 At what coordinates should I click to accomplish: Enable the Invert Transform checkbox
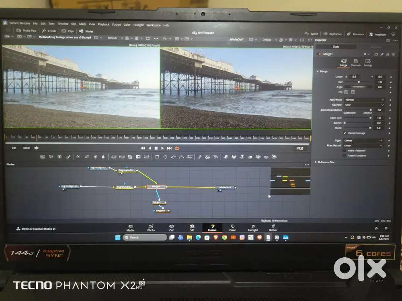tap(345, 150)
